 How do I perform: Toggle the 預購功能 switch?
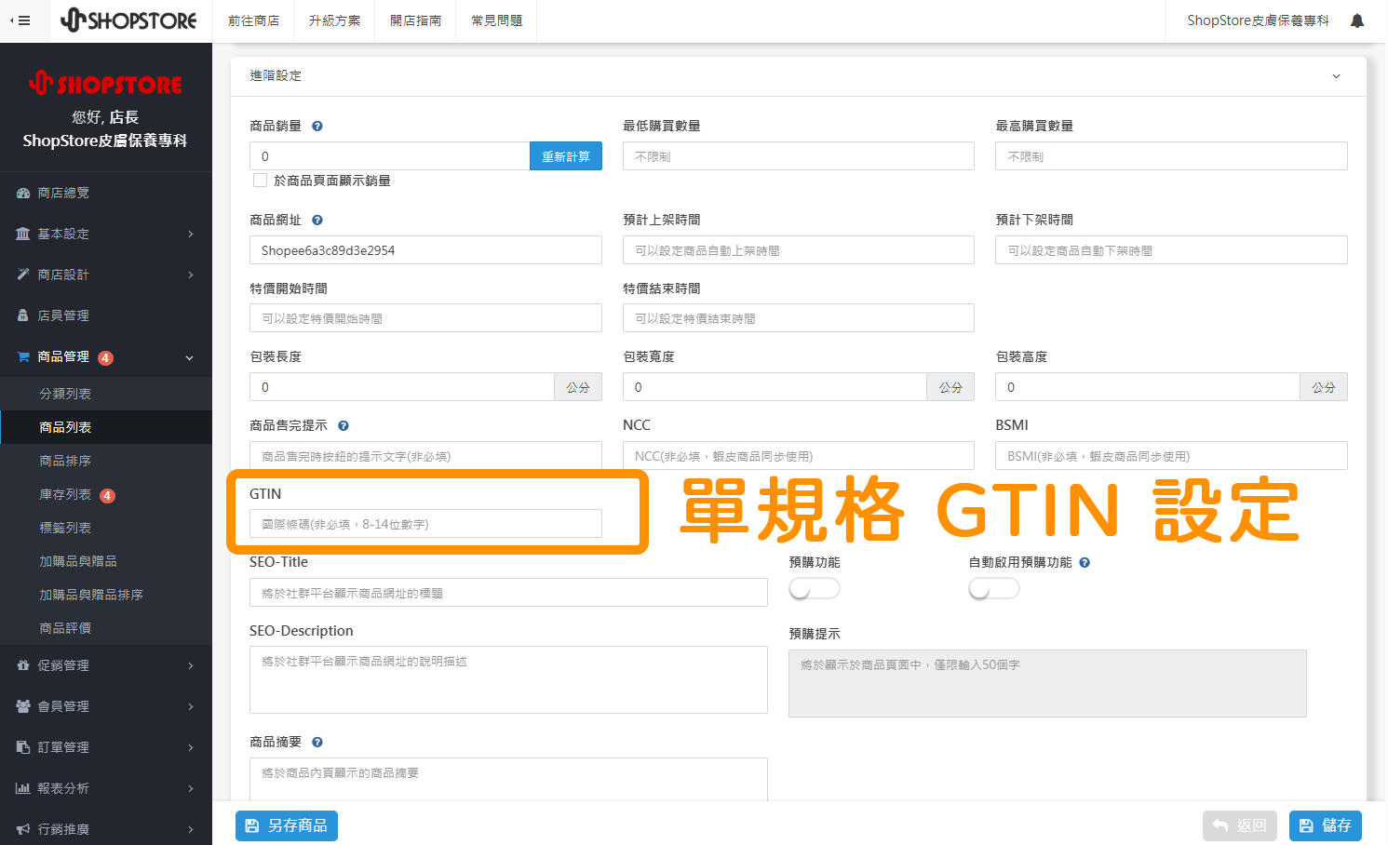point(815,588)
